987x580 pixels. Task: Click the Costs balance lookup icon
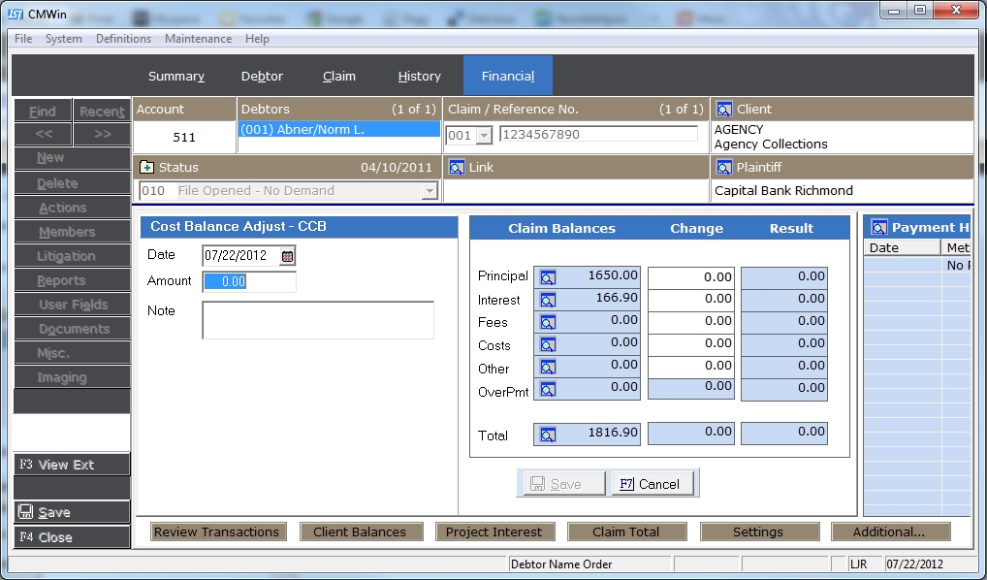click(x=548, y=345)
